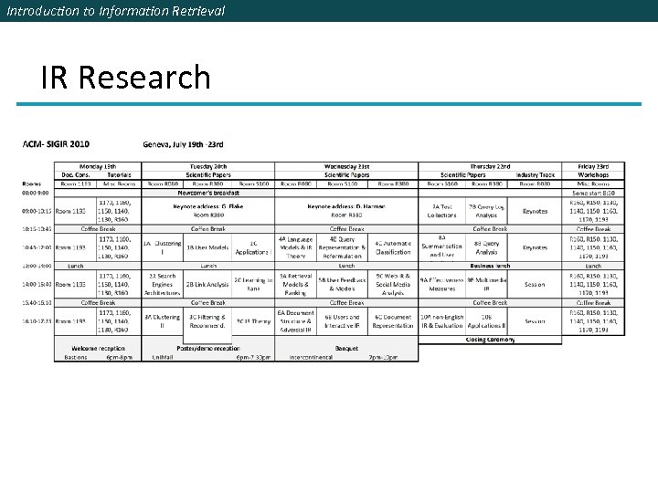This screenshot has width=658, height=493.
Task: Select the 'Friday 23rd' column header
Action: click(x=593, y=166)
